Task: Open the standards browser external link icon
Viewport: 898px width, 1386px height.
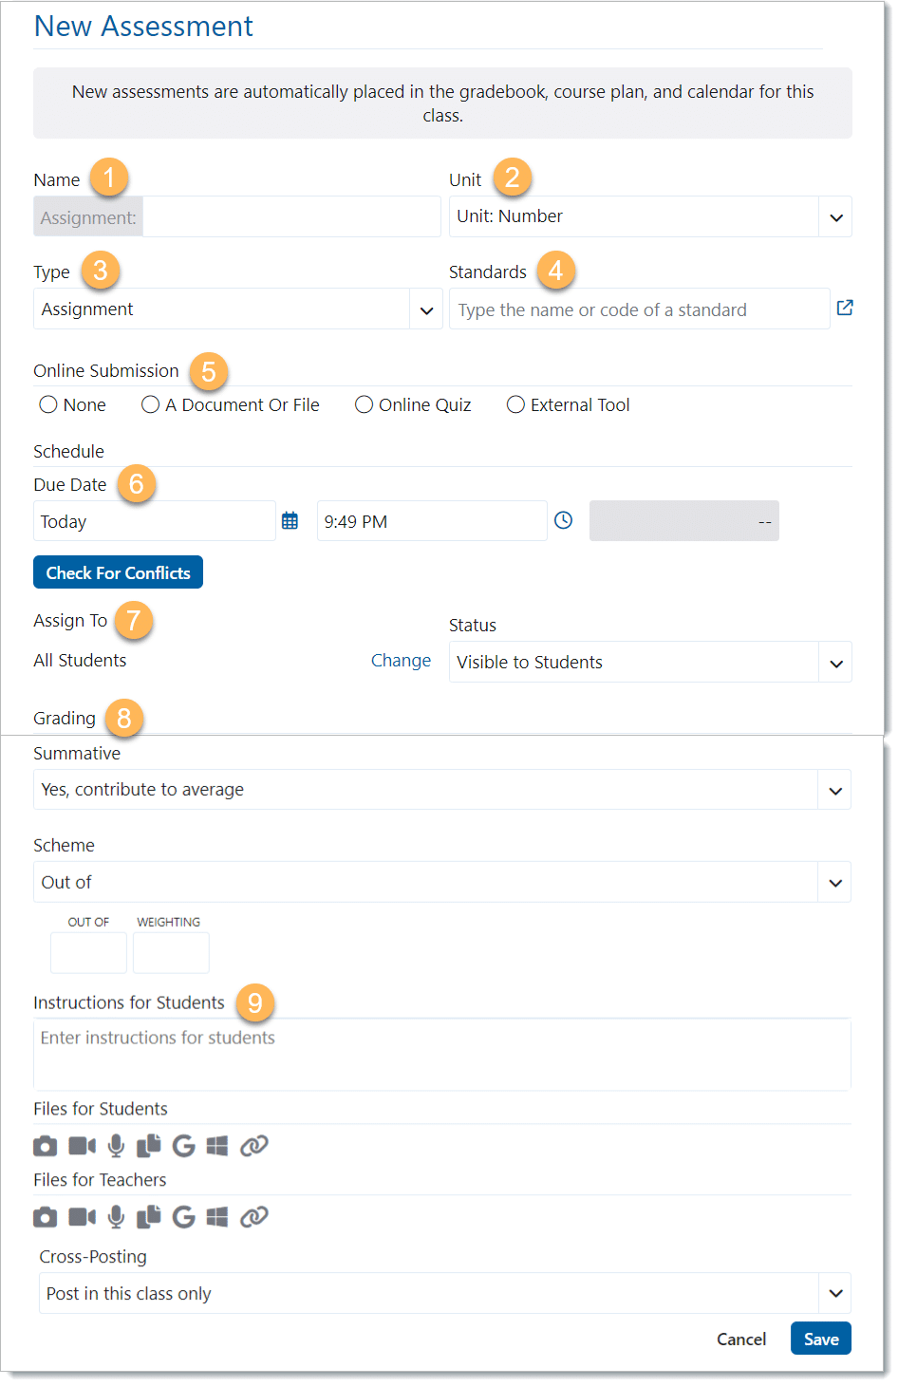Action: [x=845, y=308]
